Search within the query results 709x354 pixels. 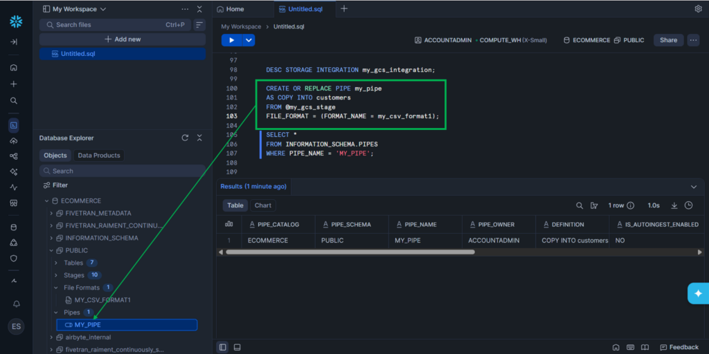(x=580, y=205)
